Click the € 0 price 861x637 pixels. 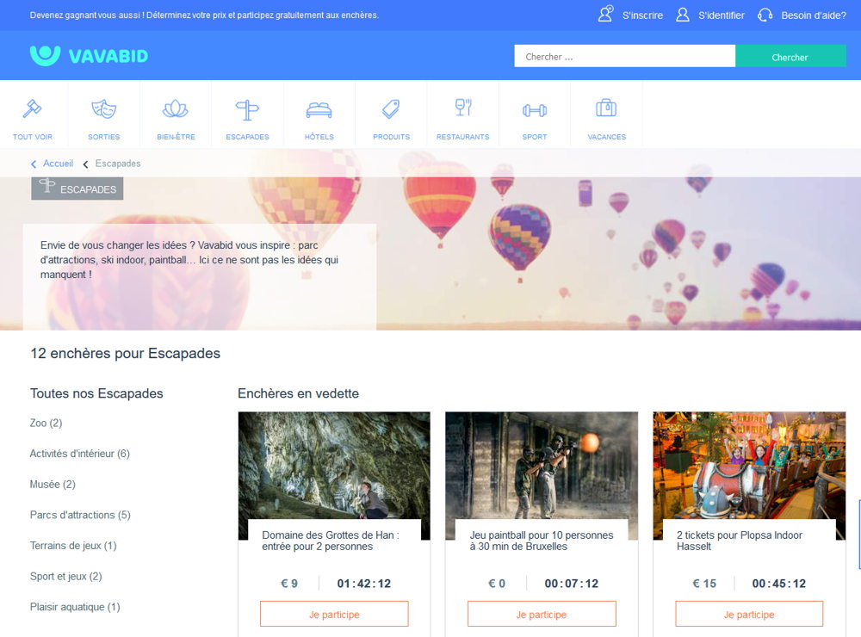click(x=497, y=584)
